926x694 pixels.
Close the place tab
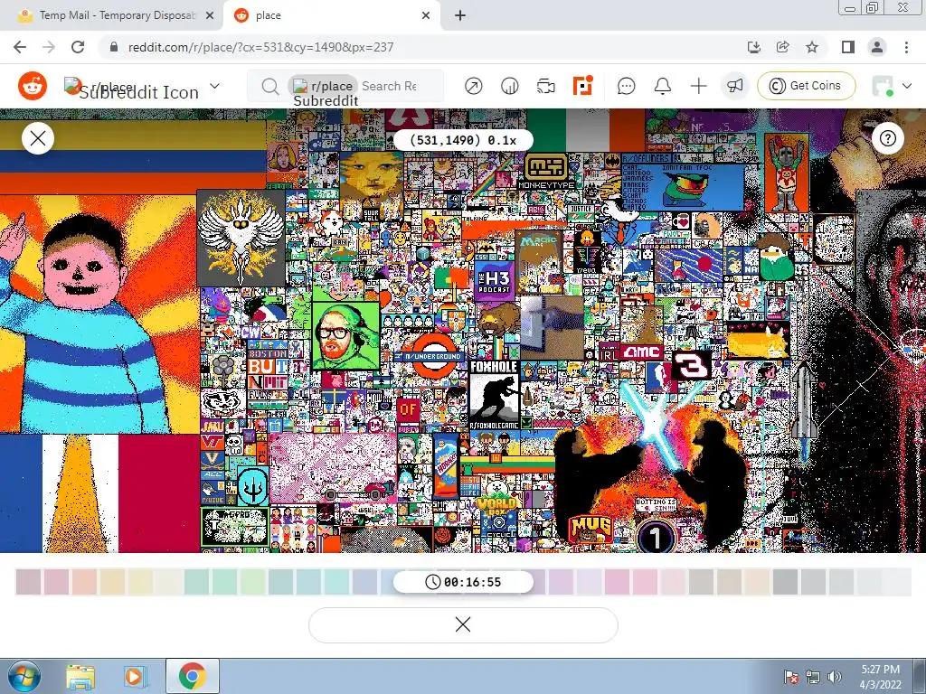point(426,15)
